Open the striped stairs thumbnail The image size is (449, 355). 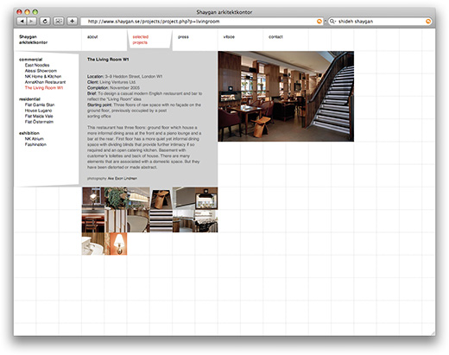pyautogui.click(x=161, y=221)
